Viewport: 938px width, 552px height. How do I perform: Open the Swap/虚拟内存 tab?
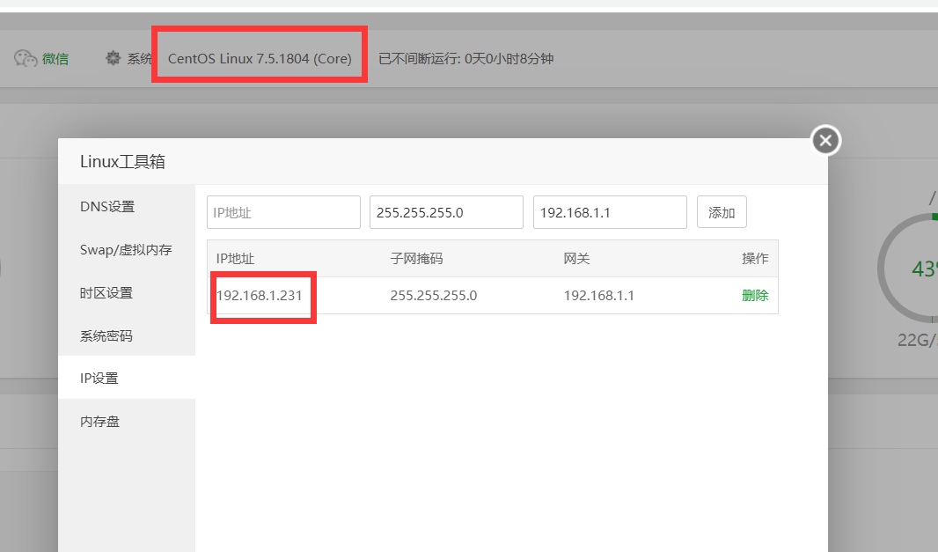pyautogui.click(x=127, y=250)
